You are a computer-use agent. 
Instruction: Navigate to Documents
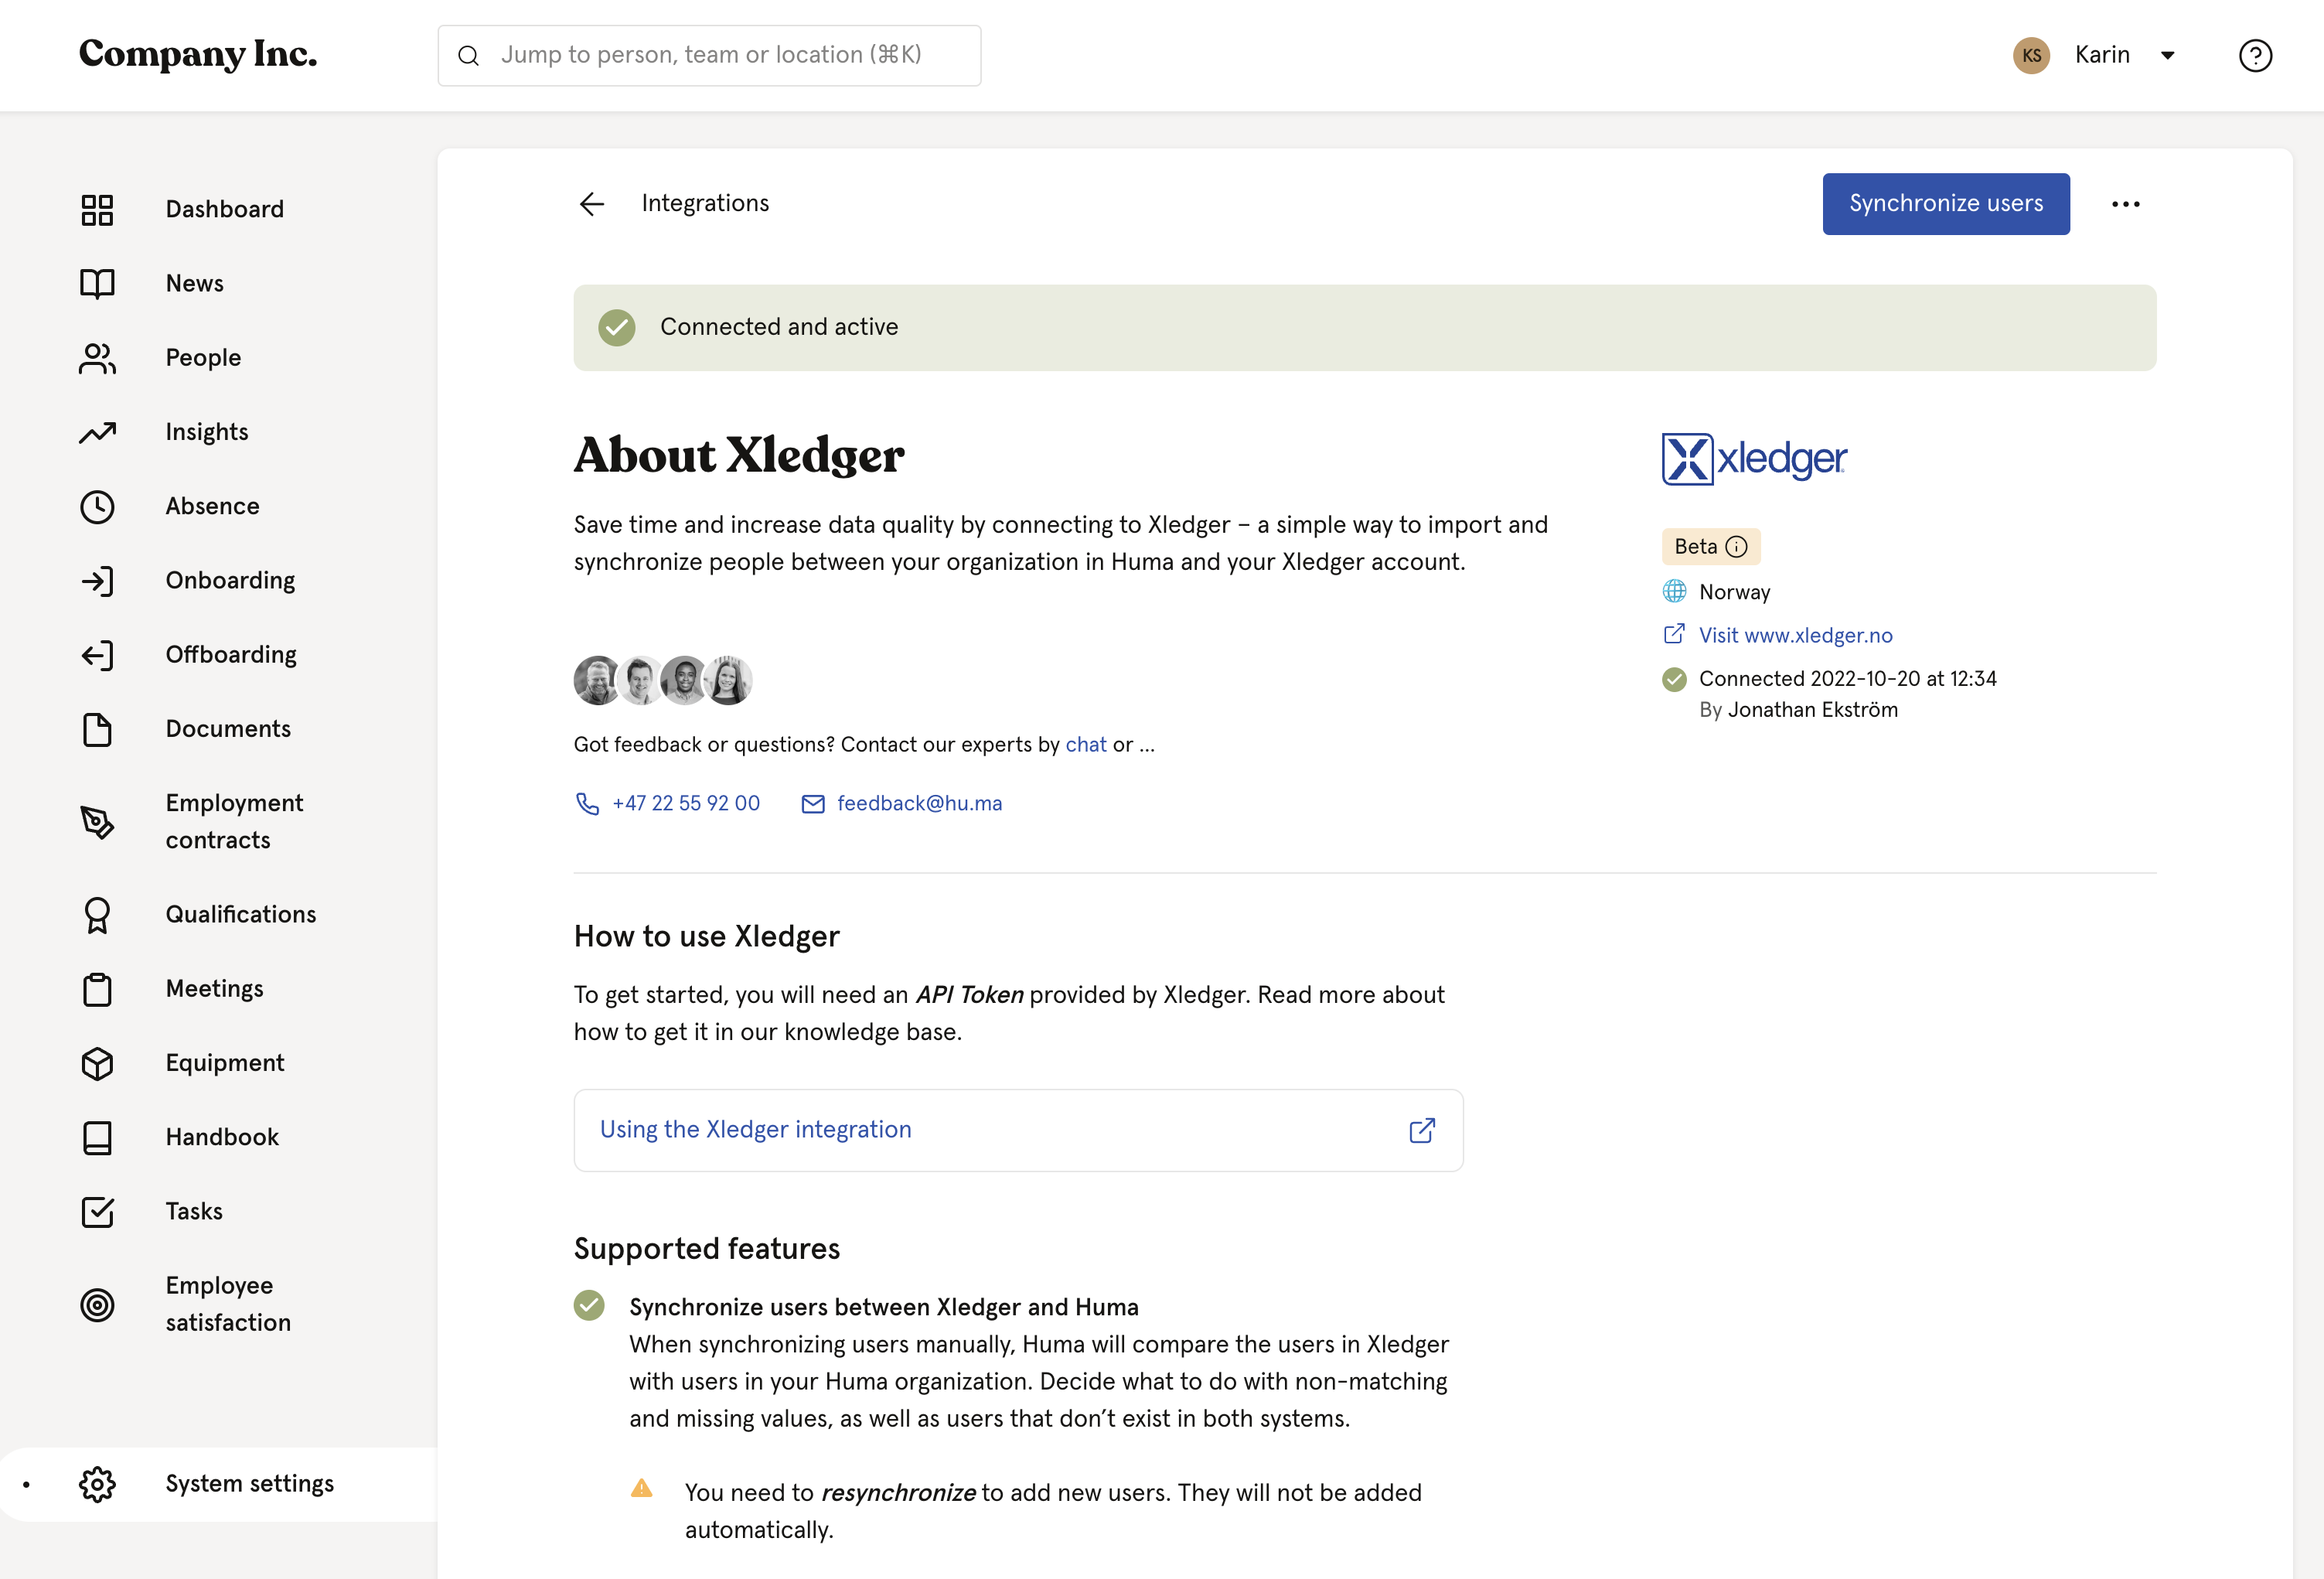[x=228, y=729]
